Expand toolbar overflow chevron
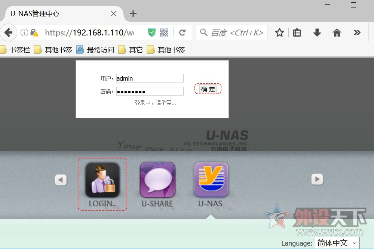Screen dimensions: 374x249 357,32
